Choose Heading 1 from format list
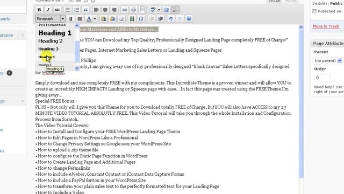Image resolution: width=344 pixels, height=194 pixels. pos(55,33)
